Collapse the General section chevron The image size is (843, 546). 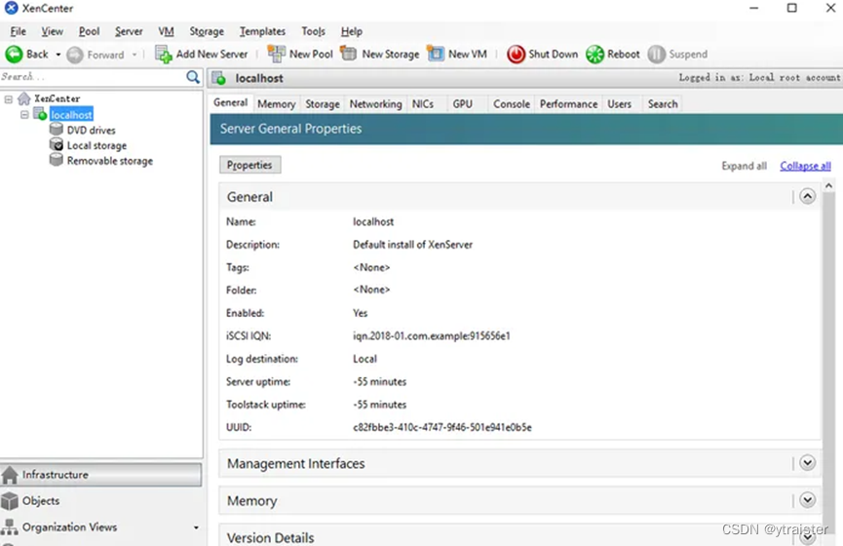(x=807, y=196)
